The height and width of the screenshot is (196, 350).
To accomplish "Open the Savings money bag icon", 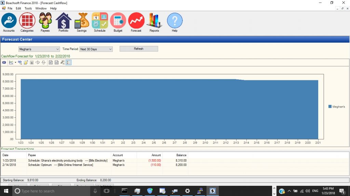I will pos(82,22).
